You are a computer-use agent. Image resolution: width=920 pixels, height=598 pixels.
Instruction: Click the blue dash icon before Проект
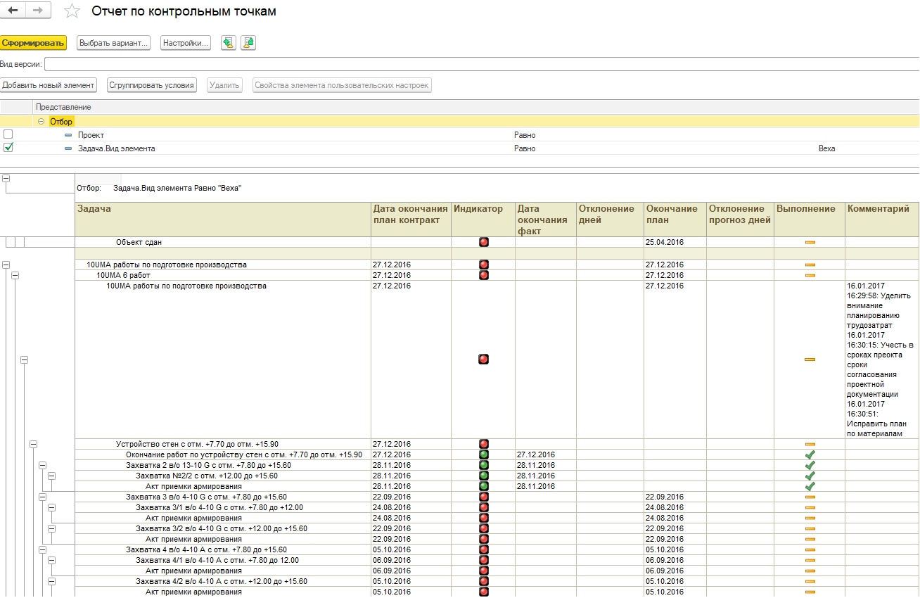(x=68, y=134)
